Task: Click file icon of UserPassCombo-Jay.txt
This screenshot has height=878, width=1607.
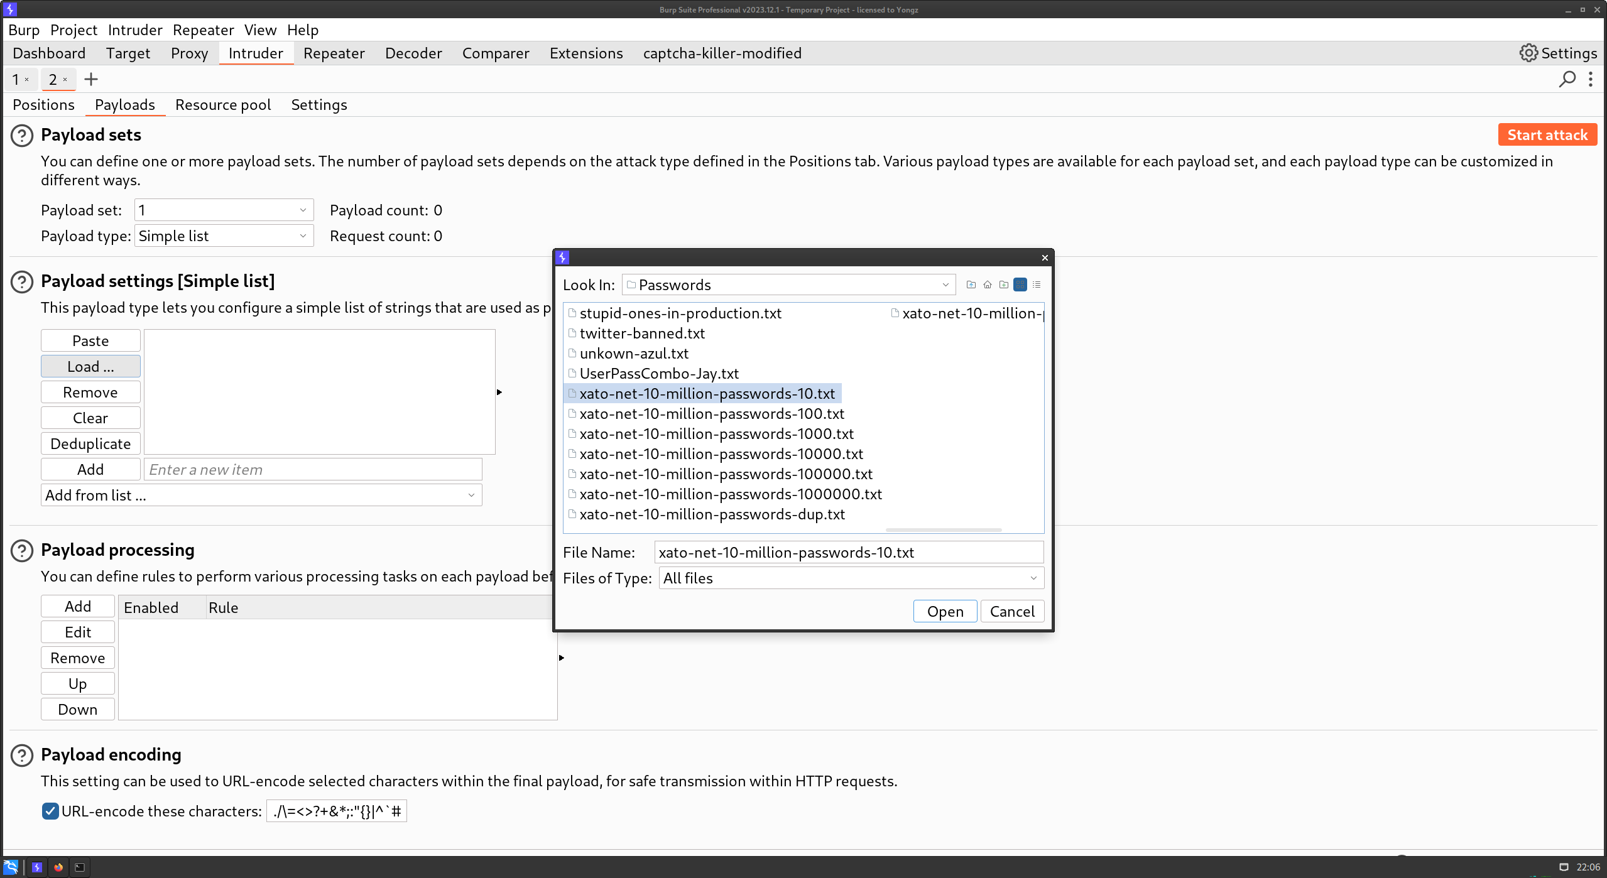Action: [572, 373]
